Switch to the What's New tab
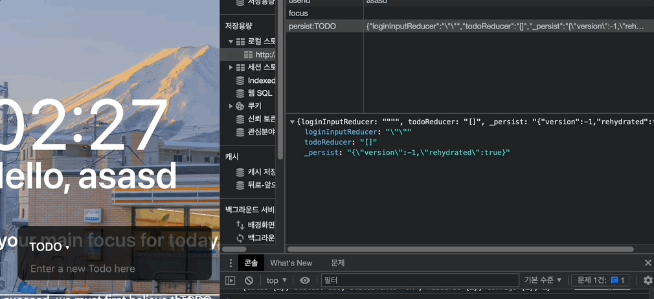Image resolution: width=654 pixels, height=299 pixels. point(291,263)
